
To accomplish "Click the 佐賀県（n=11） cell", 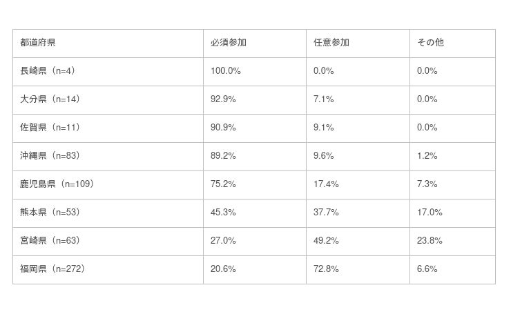I will click(x=50, y=128).
